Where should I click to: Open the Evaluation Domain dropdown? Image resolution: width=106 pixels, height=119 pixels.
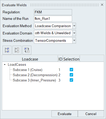(x=74, y=33)
